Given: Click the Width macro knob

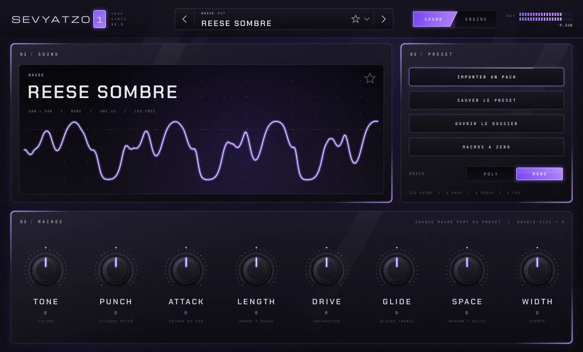Looking at the screenshot, I should tap(537, 269).
